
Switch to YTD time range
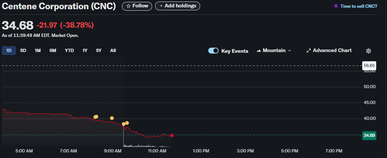[x=69, y=51]
